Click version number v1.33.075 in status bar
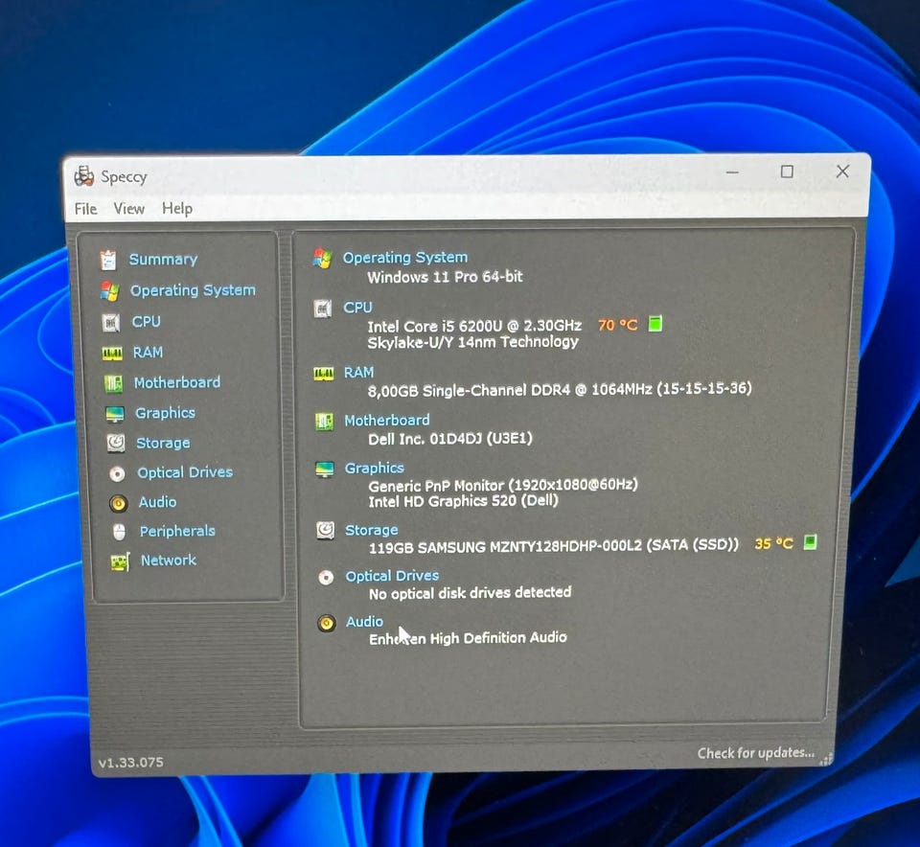 (131, 763)
